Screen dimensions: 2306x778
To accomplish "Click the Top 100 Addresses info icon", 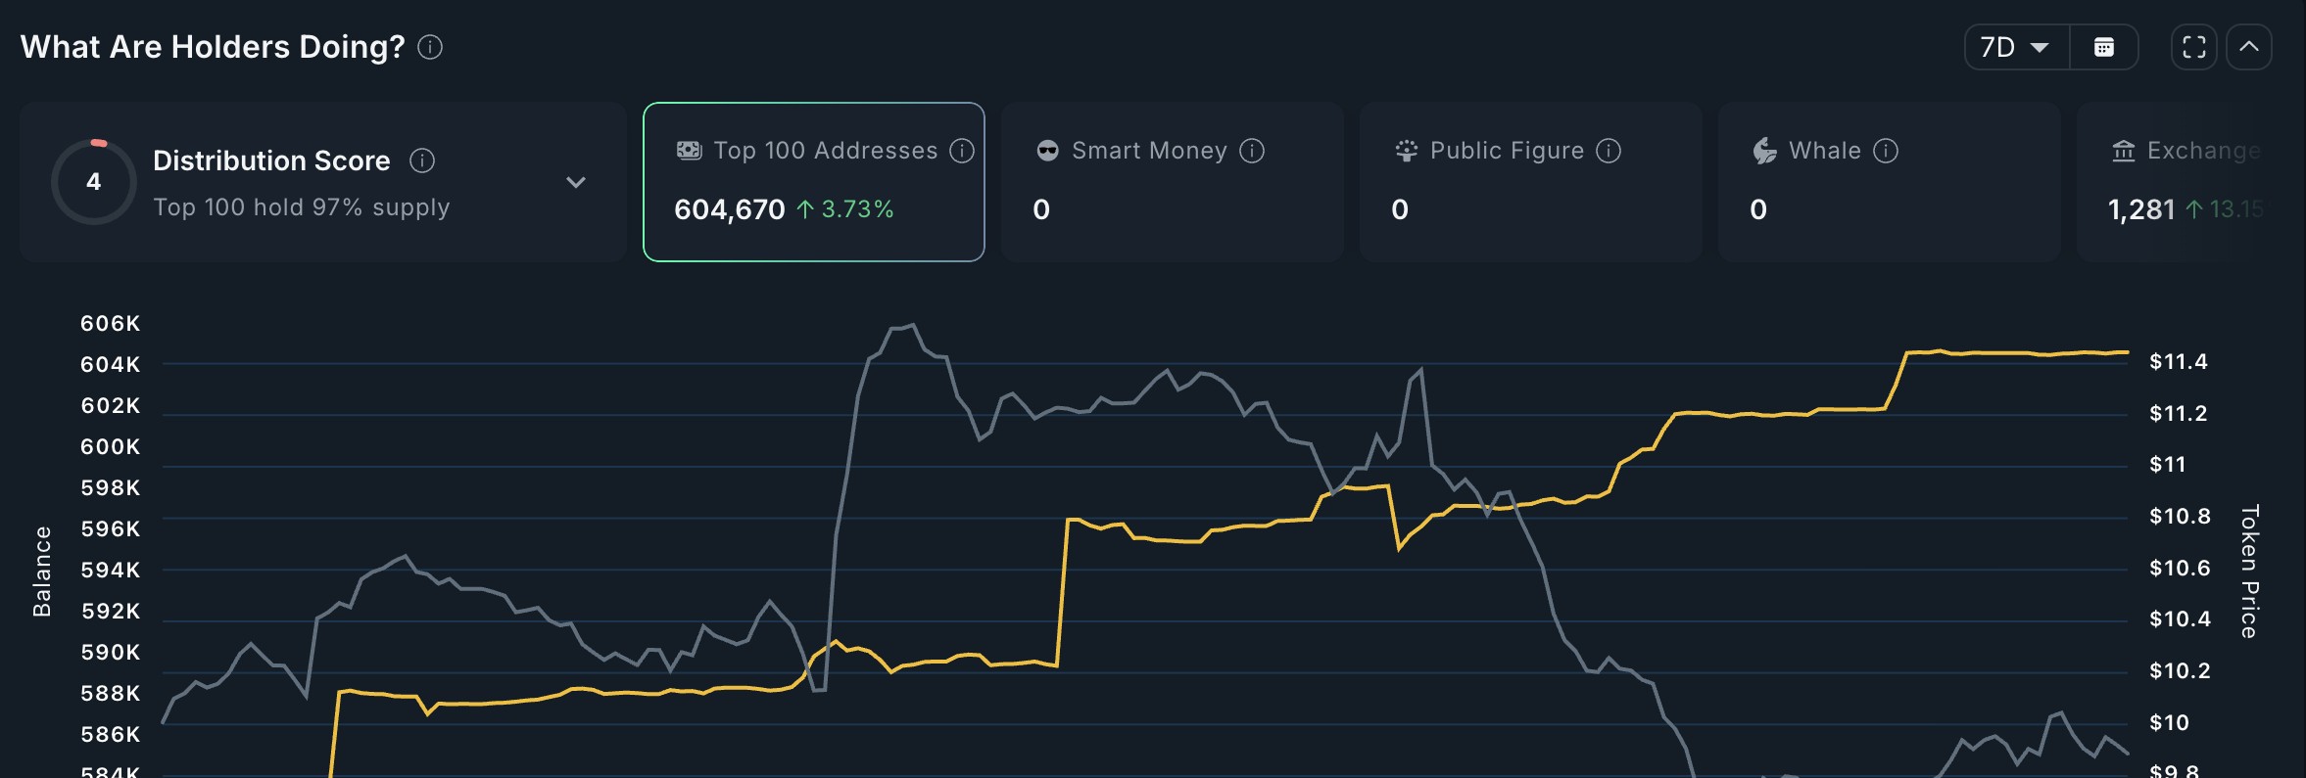I will pyautogui.click(x=962, y=151).
